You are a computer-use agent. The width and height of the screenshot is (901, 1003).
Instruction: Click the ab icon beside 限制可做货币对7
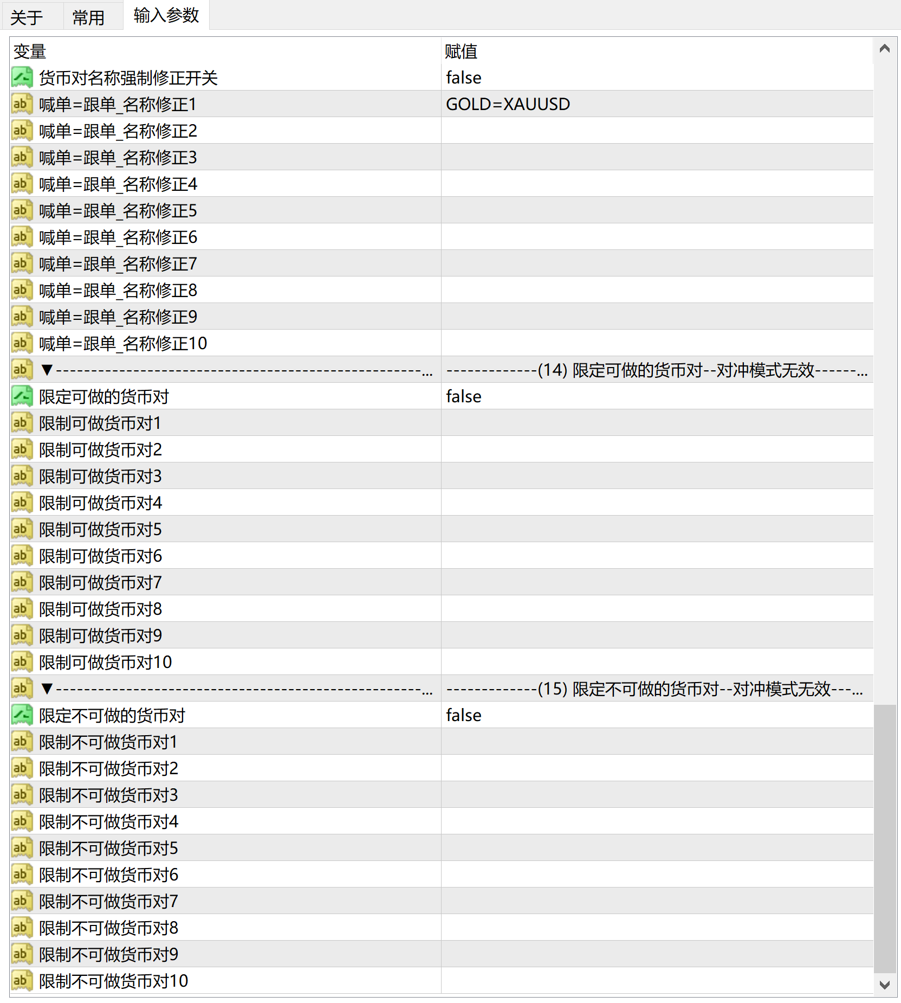click(21, 582)
